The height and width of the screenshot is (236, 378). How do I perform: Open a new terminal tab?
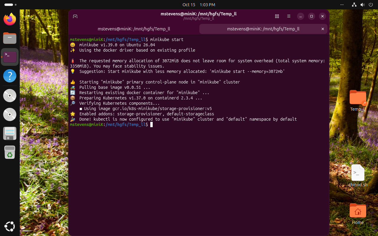[75, 16]
